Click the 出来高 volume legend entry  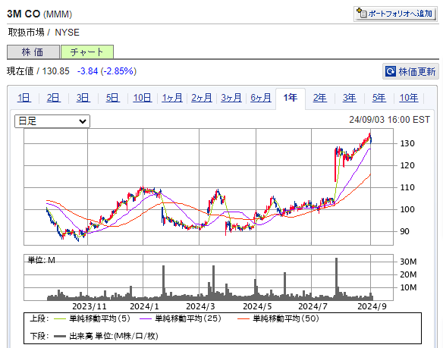[106, 336]
